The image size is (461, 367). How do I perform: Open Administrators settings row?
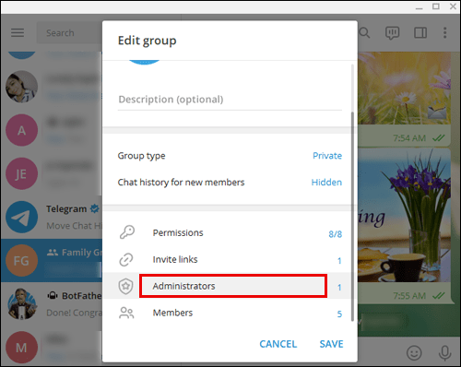(230, 286)
